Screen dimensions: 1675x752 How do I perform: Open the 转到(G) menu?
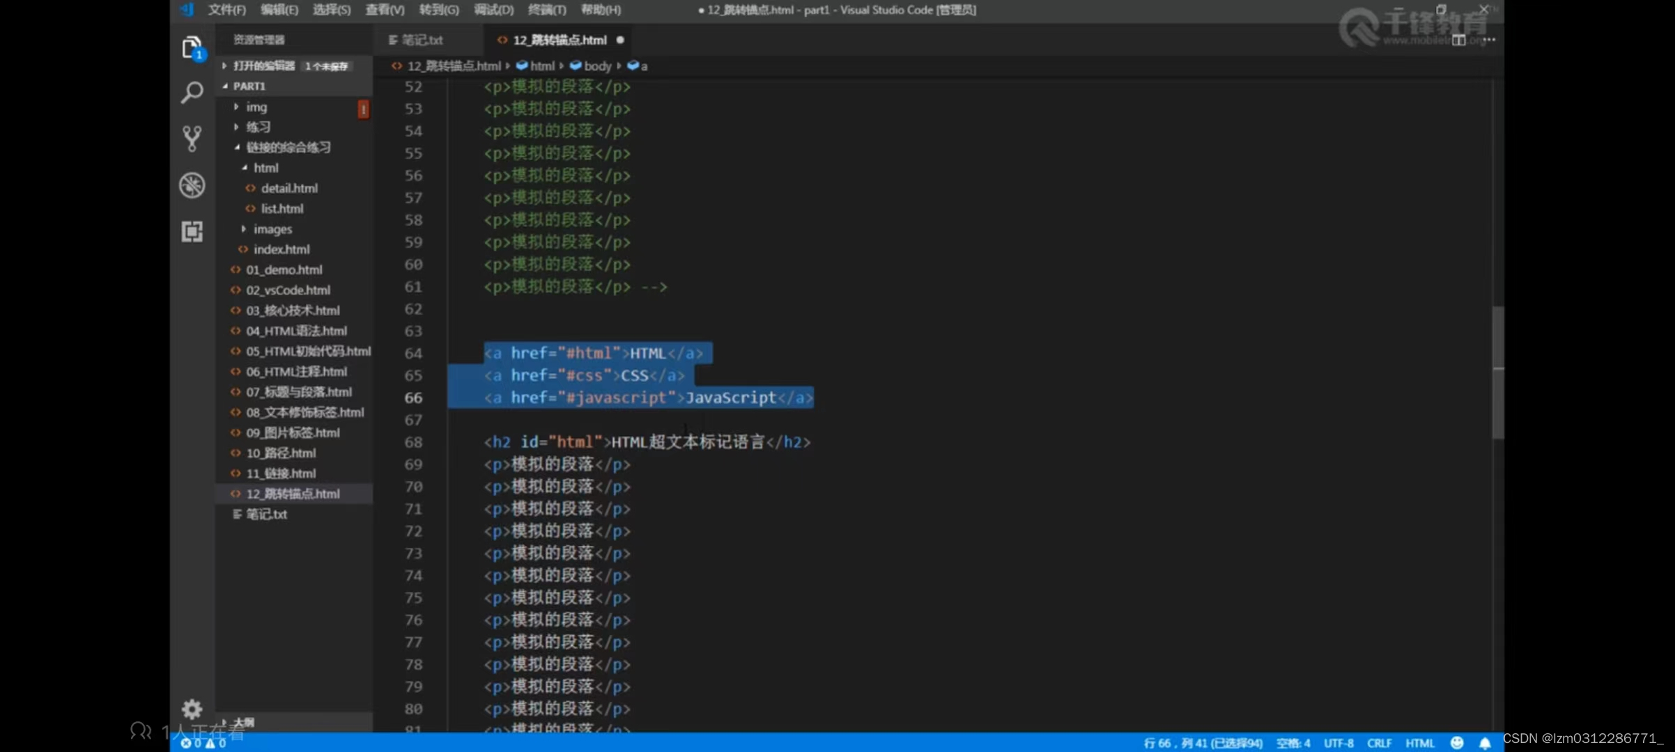(439, 10)
